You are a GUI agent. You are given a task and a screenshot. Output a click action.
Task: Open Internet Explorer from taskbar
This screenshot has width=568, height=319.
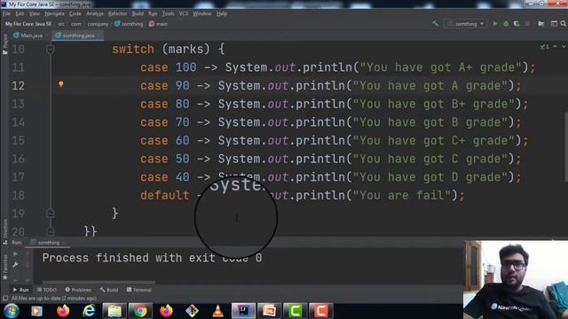click(89, 311)
